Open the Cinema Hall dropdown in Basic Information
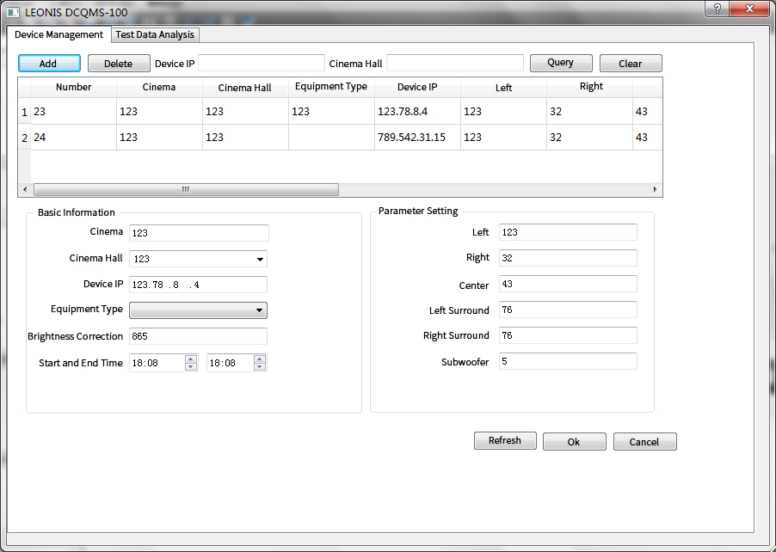 [x=259, y=259]
